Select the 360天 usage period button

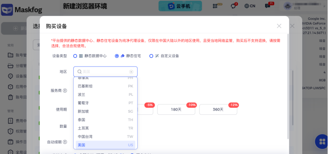pyautogui.click(x=218, y=109)
